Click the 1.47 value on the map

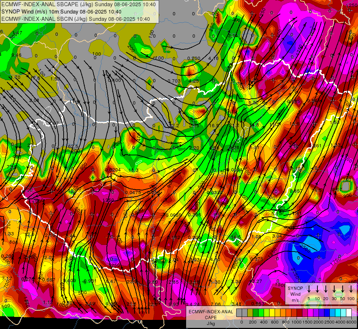pyautogui.click(x=18, y=33)
